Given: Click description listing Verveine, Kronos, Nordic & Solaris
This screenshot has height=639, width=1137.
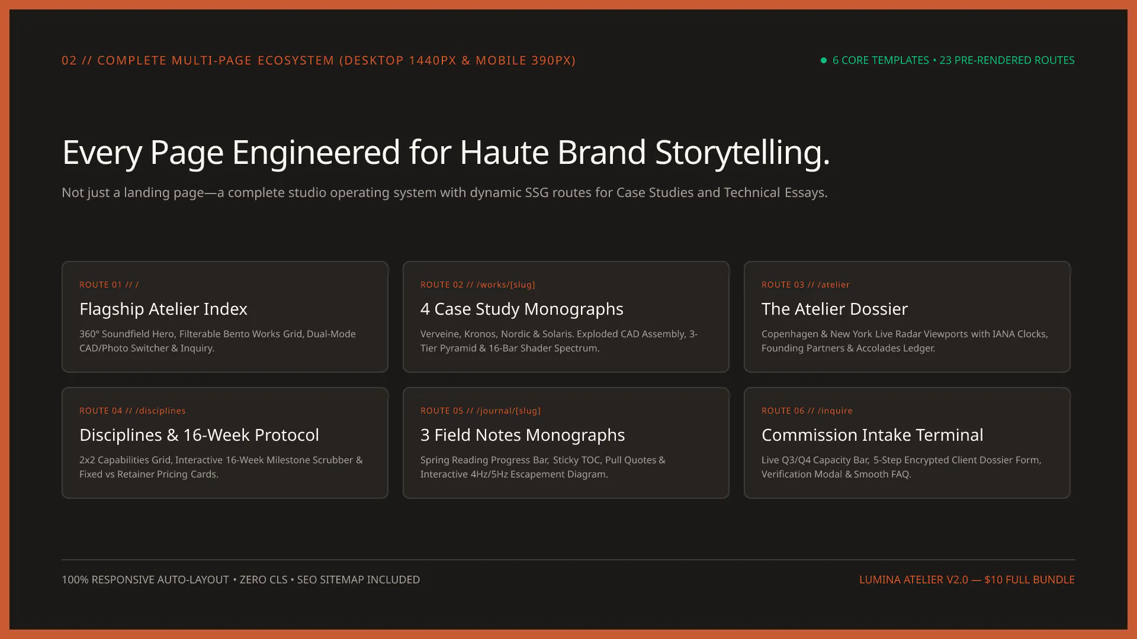Looking at the screenshot, I should [x=559, y=341].
